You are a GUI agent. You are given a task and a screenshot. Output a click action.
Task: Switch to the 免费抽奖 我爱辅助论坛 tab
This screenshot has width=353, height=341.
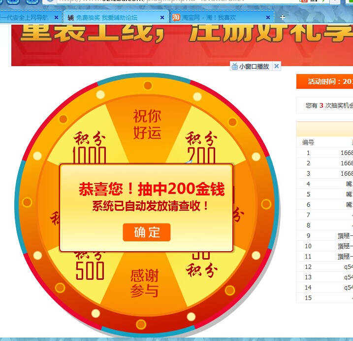[116, 17]
